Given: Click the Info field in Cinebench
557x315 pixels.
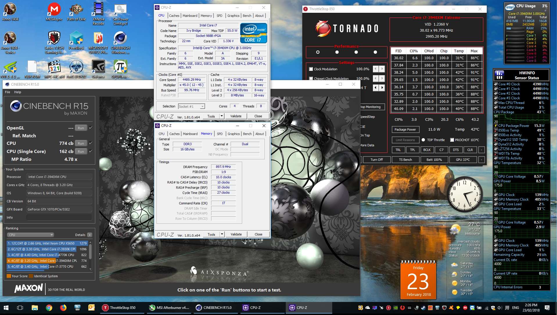Looking at the screenshot, I should click(x=59, y=217).
